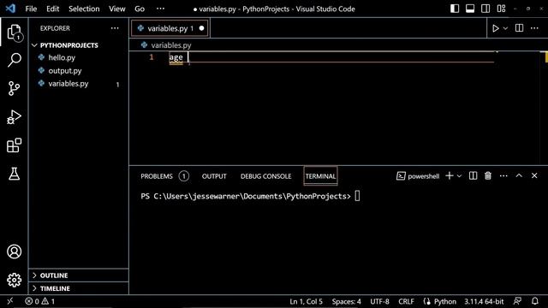Screen dimensions: 548x308
Task: Open output.py in the Explorer
Action: [65, 71]
